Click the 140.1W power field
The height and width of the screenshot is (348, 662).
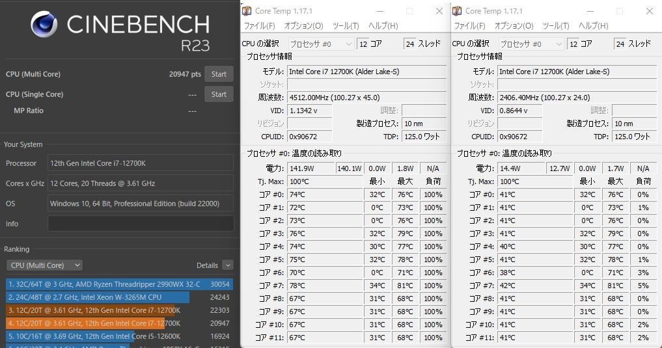[350, 168]
